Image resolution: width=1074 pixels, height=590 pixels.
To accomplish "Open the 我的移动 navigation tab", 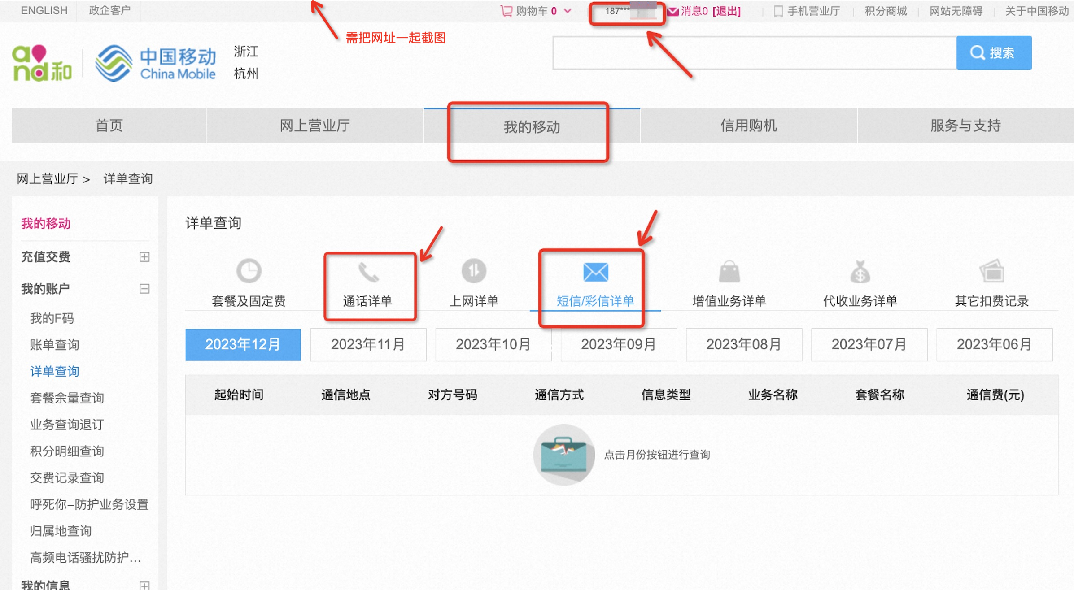I will point(532,126).
